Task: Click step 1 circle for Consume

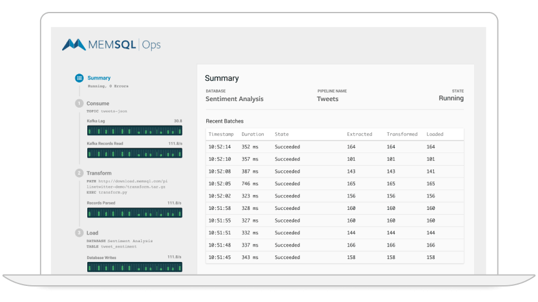Action: [80, 103]
